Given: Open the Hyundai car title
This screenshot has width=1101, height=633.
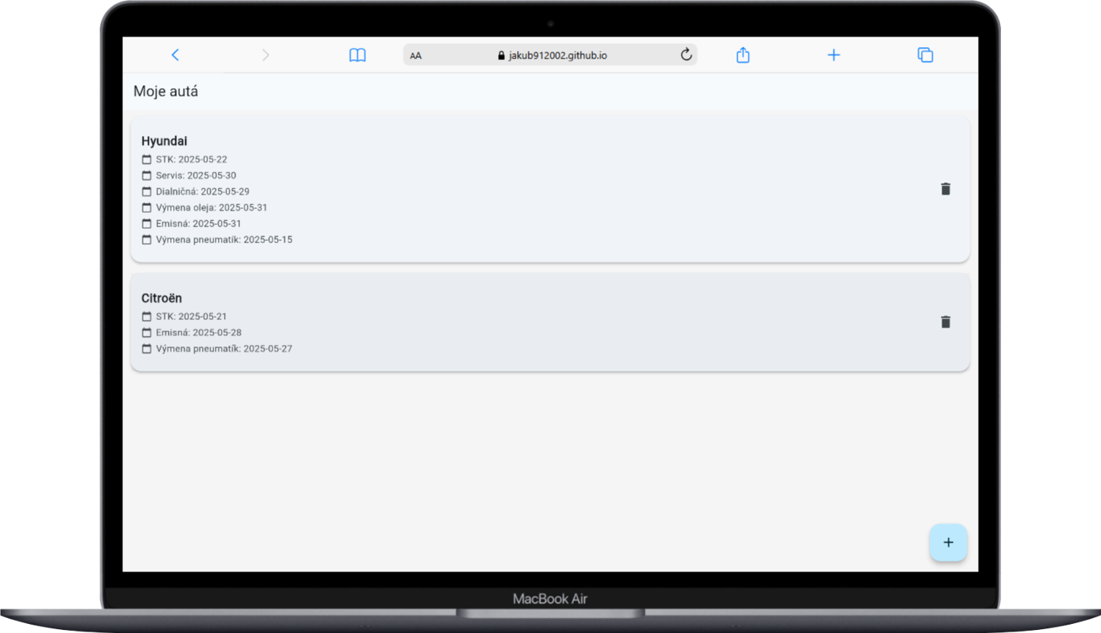Looking at the screenshot, I should point(164,141).
